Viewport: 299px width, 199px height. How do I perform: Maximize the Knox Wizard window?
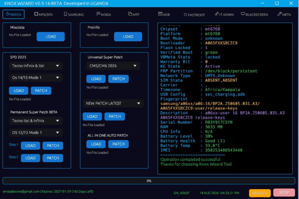click(x=277, y=3)
